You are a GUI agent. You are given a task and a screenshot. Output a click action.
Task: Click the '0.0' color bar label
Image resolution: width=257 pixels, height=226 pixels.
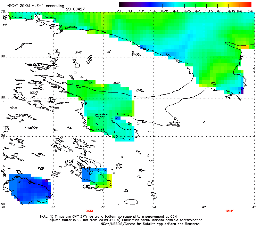point(240,11)
